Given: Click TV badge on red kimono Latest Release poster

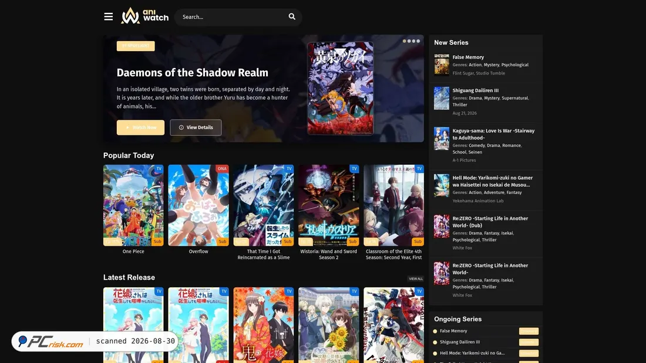Looking at the screenshot, I should (289, 291).
